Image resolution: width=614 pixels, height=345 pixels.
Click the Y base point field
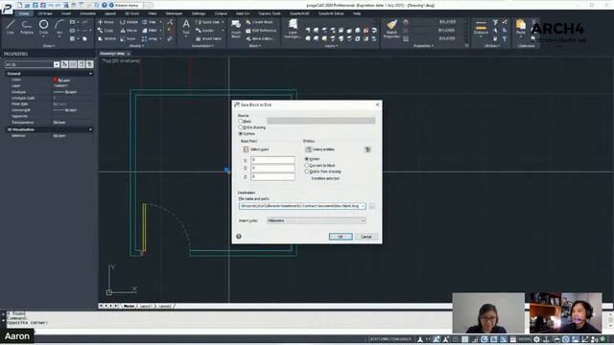[x=272, y=169]
